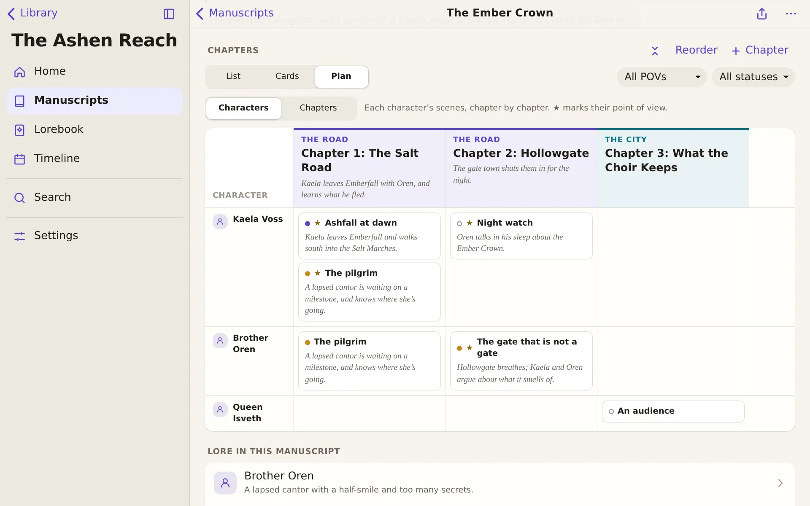Open the All POVs dropdown
This screenshot has height=506, width=810.
661,77
